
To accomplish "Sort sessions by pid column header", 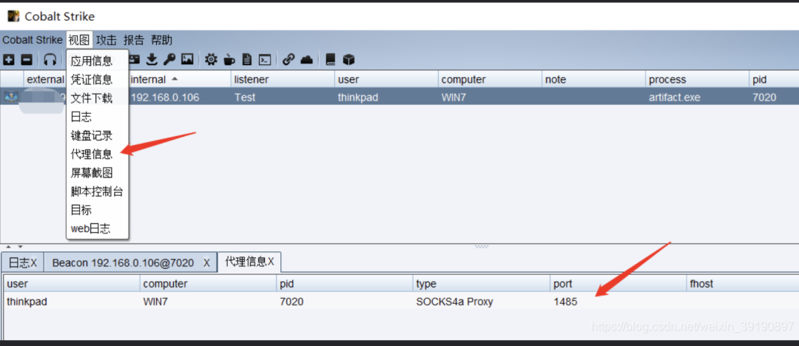I will 774,80.
